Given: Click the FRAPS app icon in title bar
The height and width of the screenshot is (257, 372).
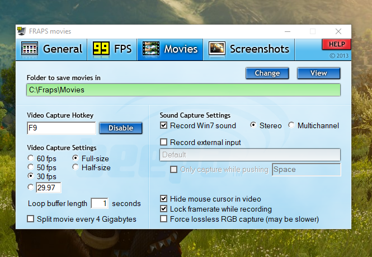Looking at the screenshot, I should (x=22, y=31).
